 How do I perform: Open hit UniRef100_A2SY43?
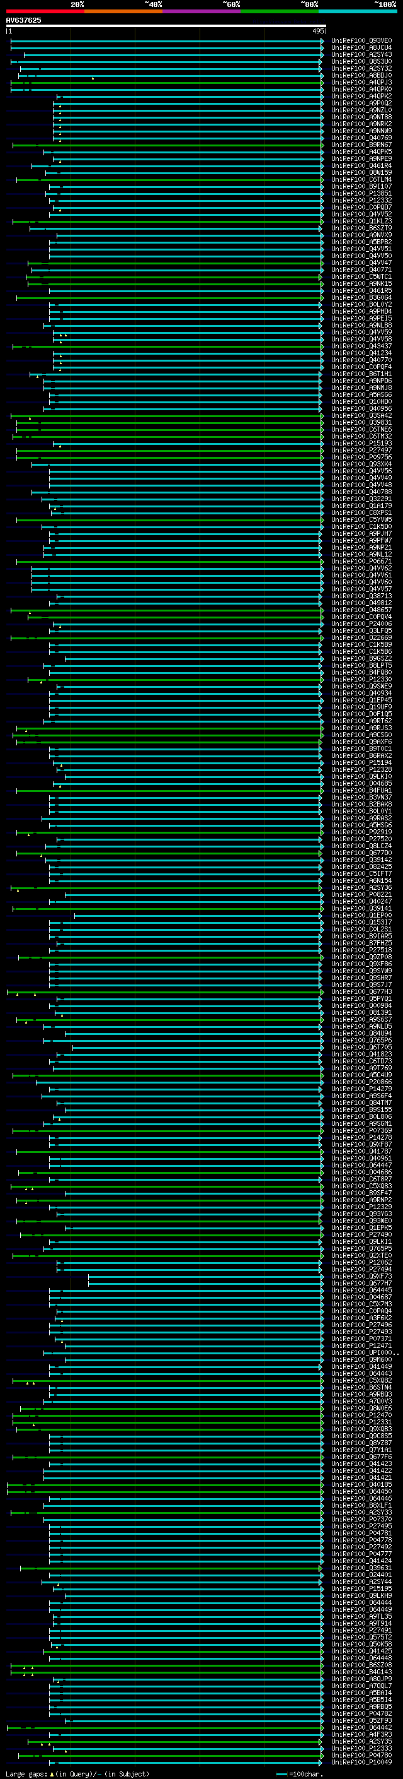(361, 54)
